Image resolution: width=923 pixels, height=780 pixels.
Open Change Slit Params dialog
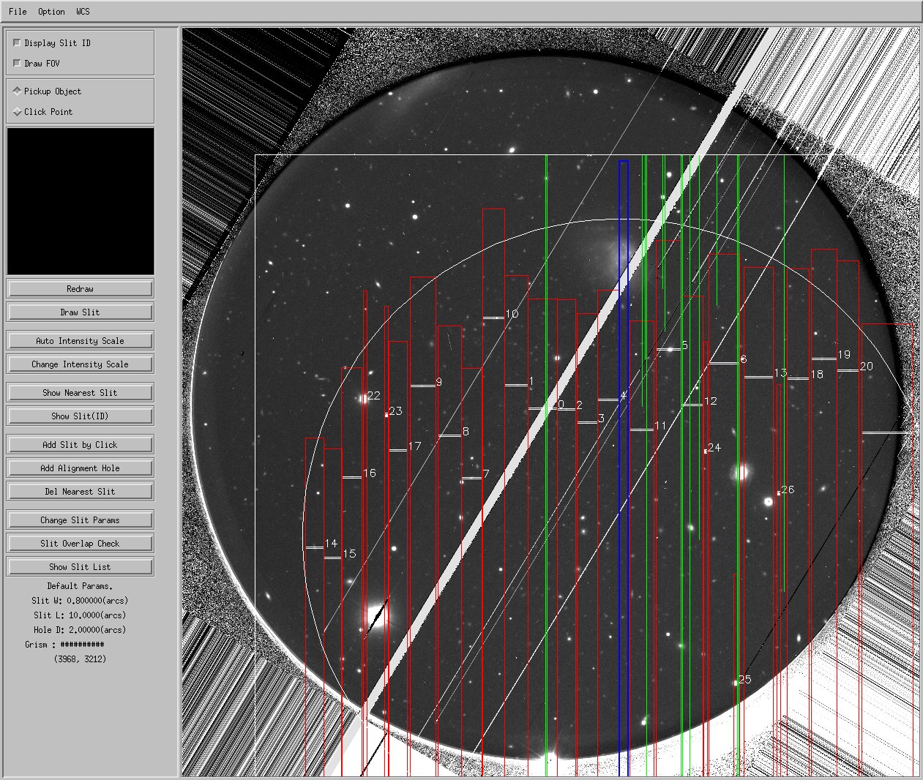[81, 520]
